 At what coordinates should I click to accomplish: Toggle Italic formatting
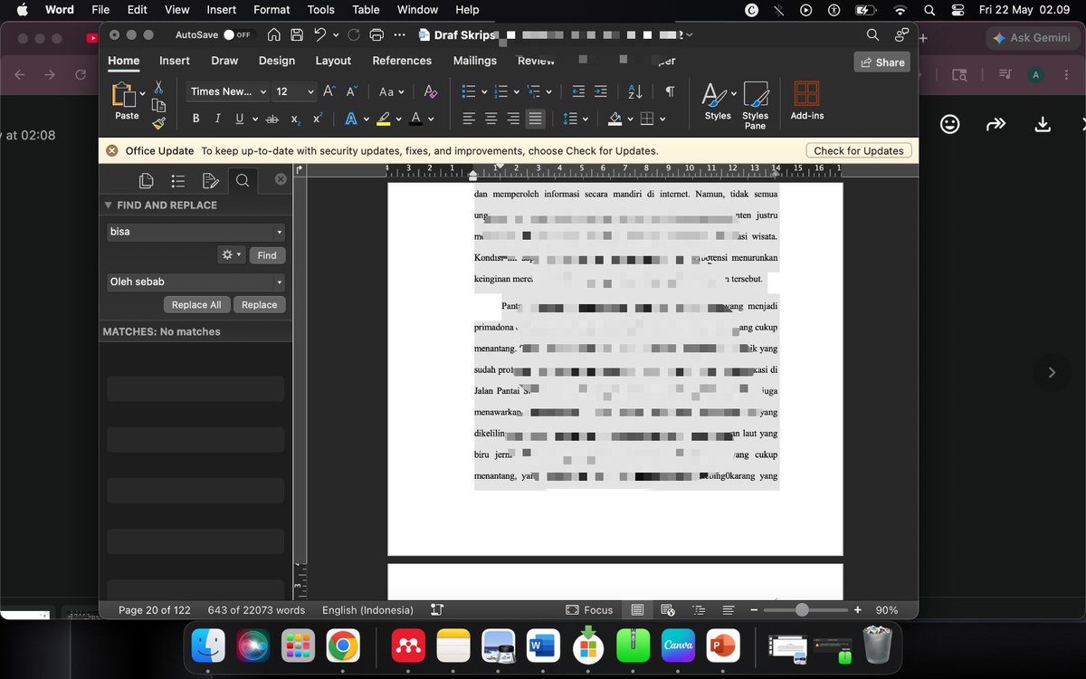218,119
